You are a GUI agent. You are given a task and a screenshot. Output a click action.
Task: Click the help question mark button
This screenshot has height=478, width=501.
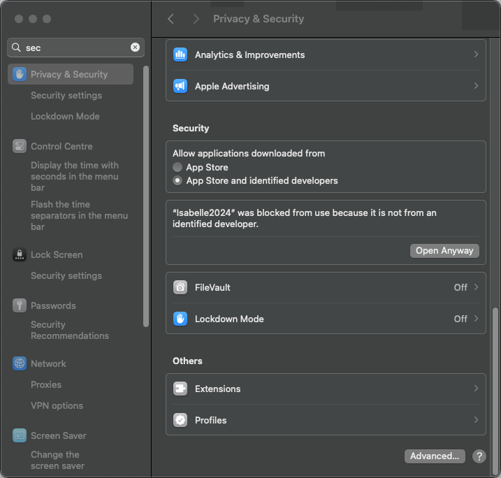pyautogui.click(x=479, y=456)
